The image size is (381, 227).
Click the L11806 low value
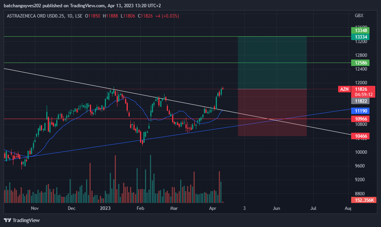(x=128, y=16)
